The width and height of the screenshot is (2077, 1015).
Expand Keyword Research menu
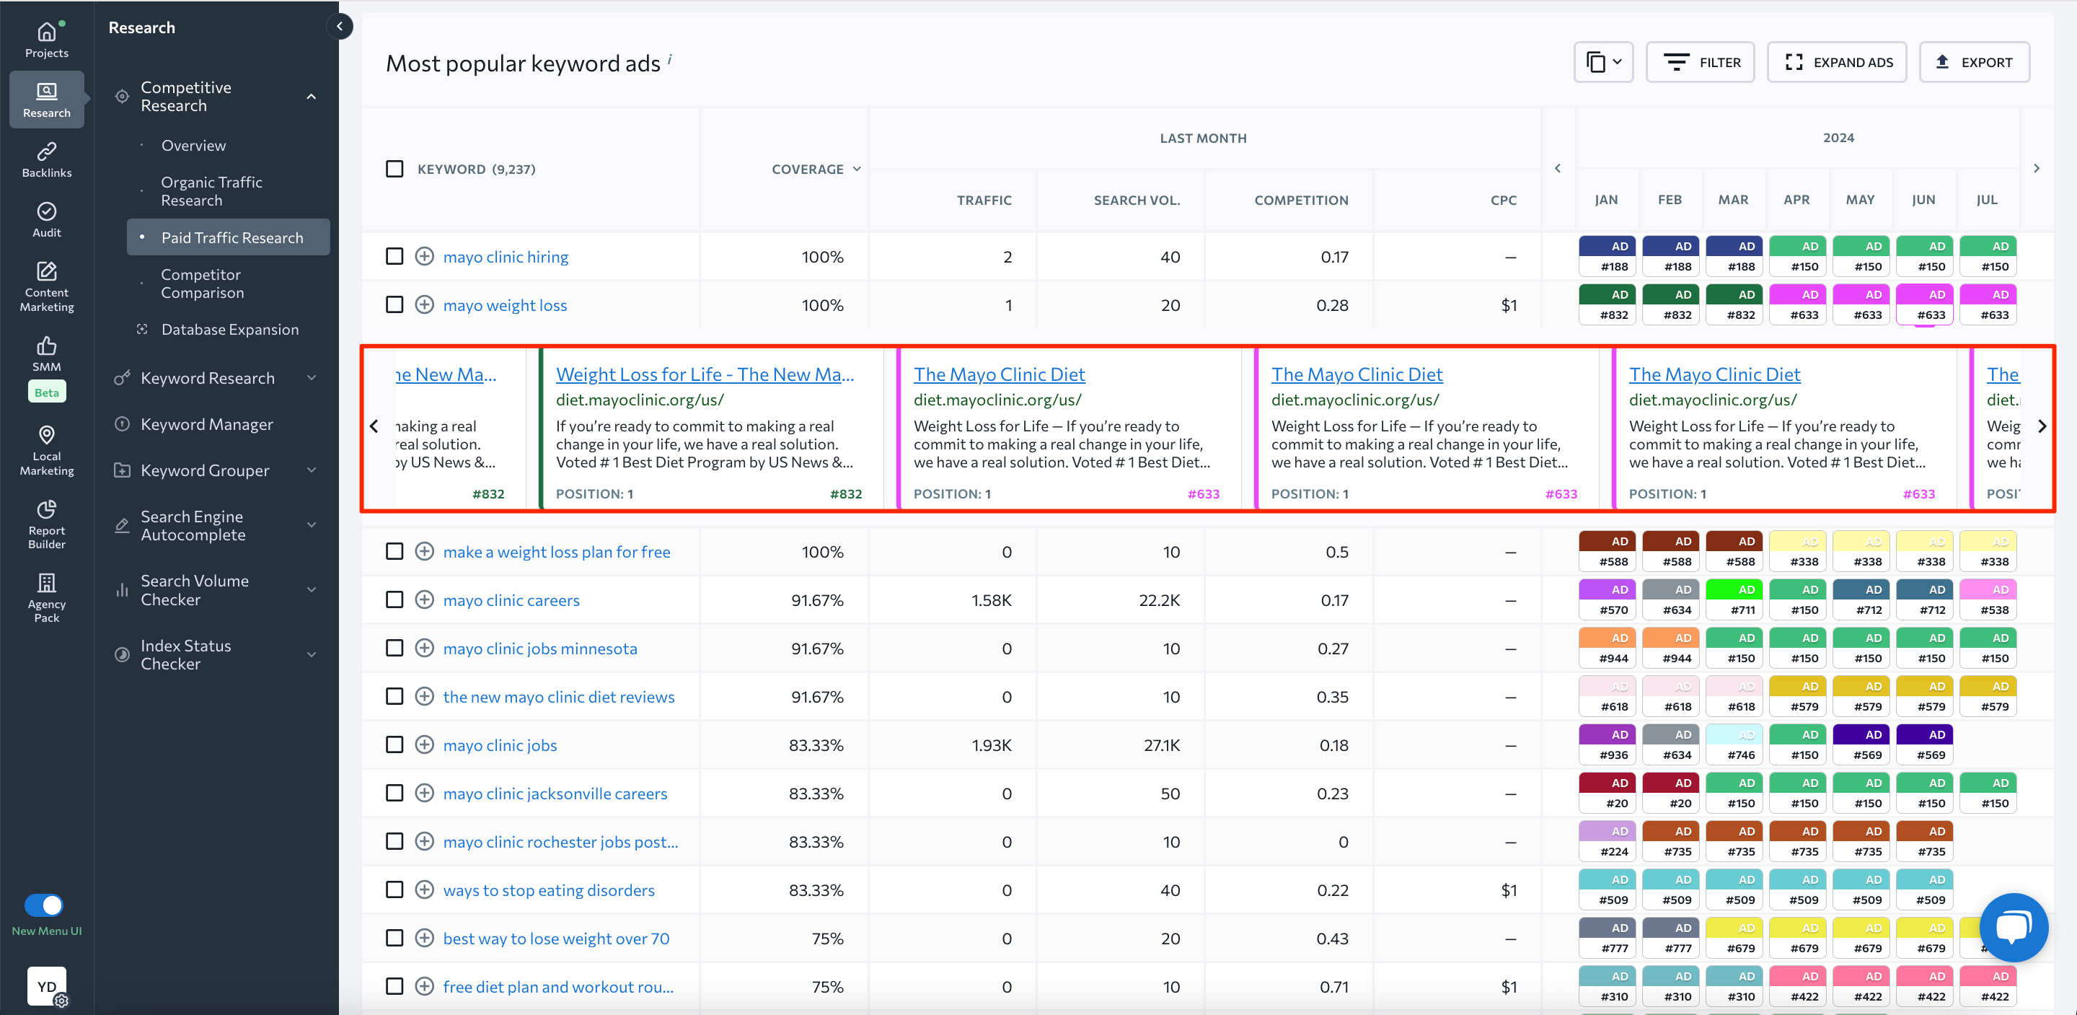coord(312,377)
